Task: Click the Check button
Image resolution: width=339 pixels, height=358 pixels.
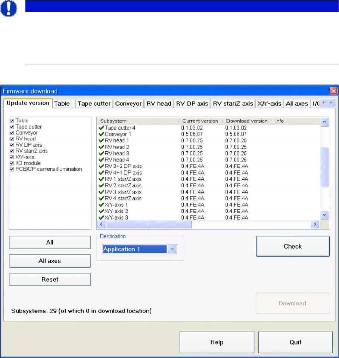Action: (293, 246)
